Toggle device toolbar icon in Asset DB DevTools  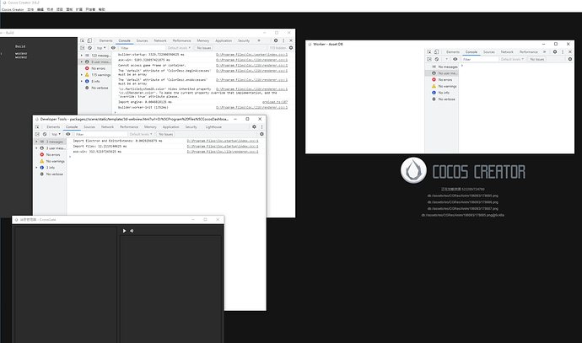point(437,52)
